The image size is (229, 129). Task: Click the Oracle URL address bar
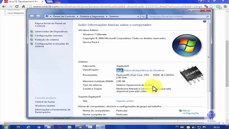click(x=118, y=6)
